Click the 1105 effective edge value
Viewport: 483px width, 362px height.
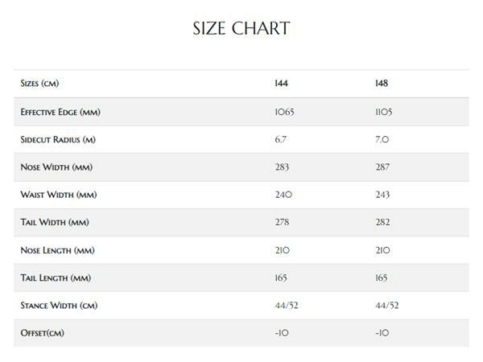(x=384, y=112)
